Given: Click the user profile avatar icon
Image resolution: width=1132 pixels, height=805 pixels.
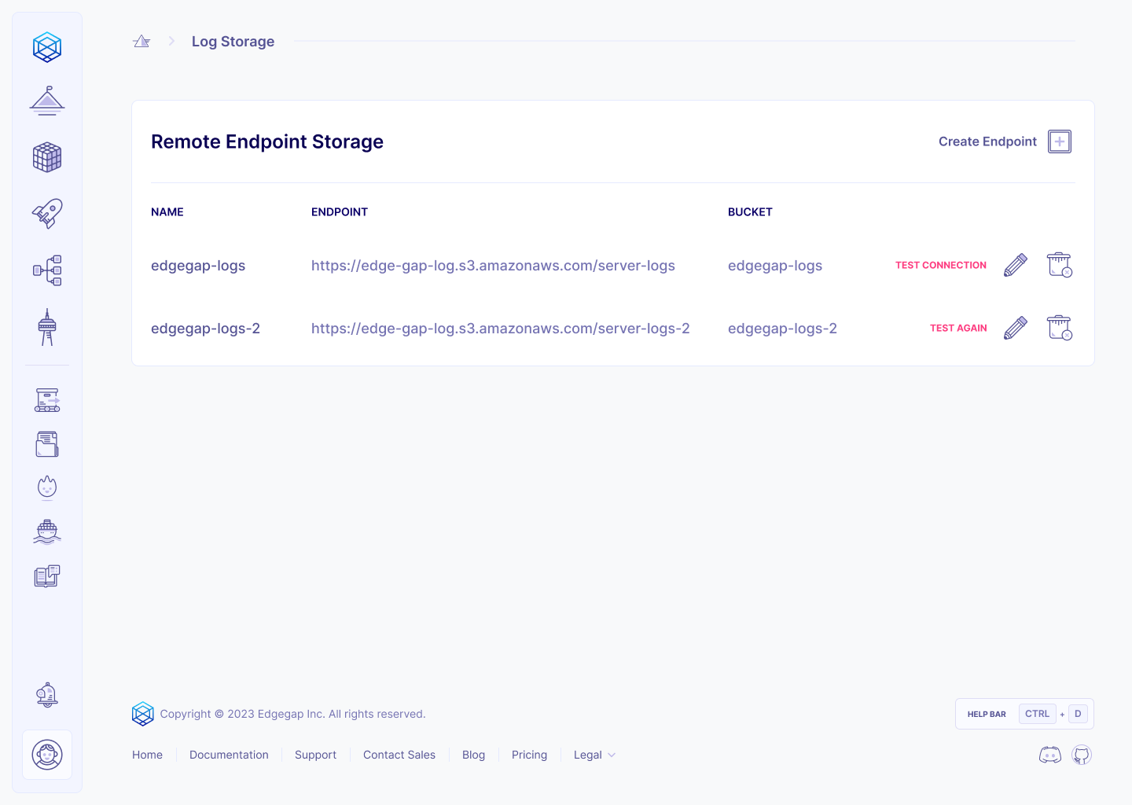Looking at the screenshot, I should tap(47, 755).
